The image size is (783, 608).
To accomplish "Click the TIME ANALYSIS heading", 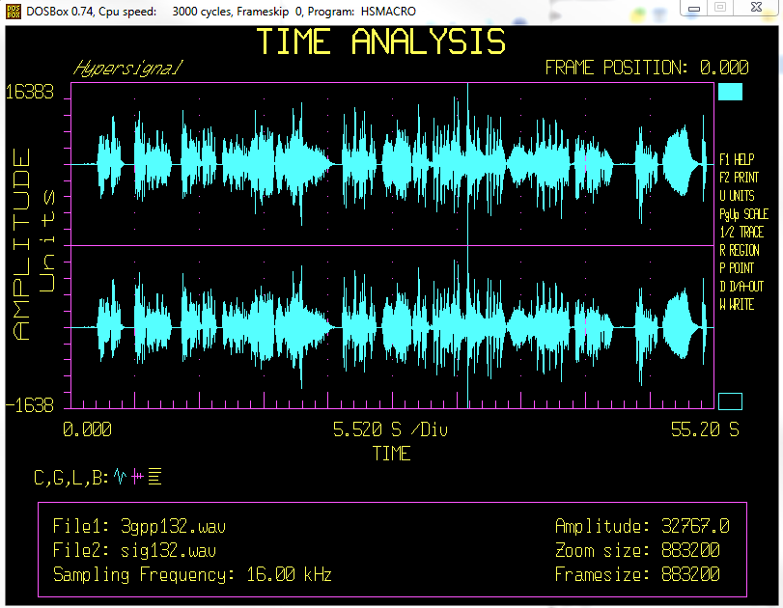I will click(381, 41).
